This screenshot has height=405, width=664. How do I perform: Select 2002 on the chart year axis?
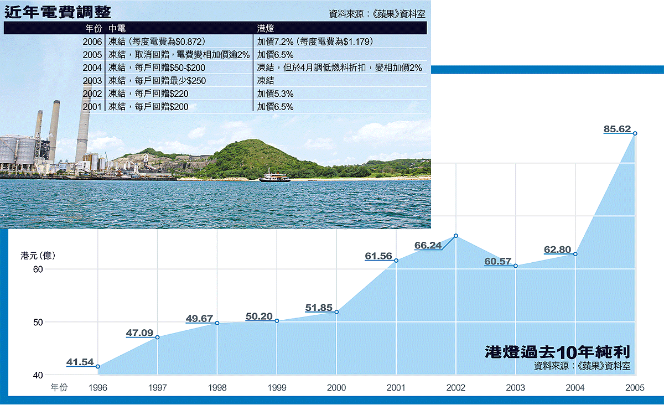click(x=456, y=388)
